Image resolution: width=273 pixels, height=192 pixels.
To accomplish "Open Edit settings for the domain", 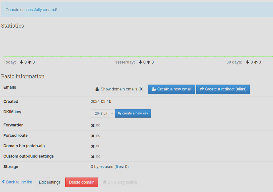I will tap(50, 182).
